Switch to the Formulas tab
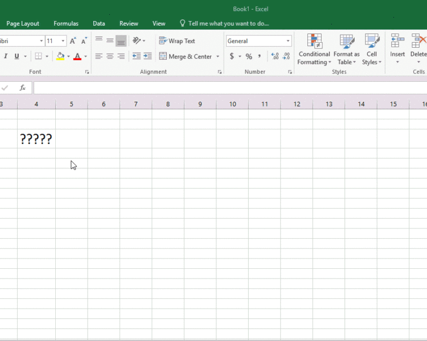The height and width of the screenshot is (341, 427). tap(66, 23)
